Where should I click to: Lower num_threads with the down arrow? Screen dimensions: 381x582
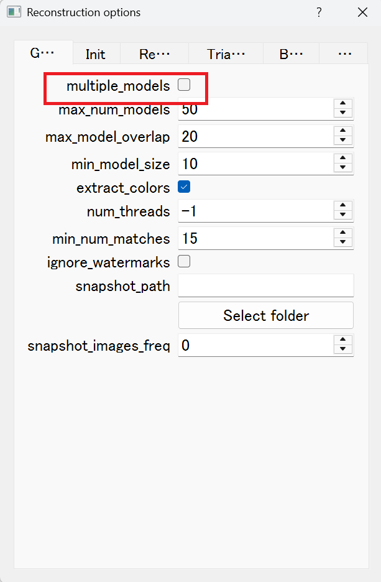pos(343,215)
